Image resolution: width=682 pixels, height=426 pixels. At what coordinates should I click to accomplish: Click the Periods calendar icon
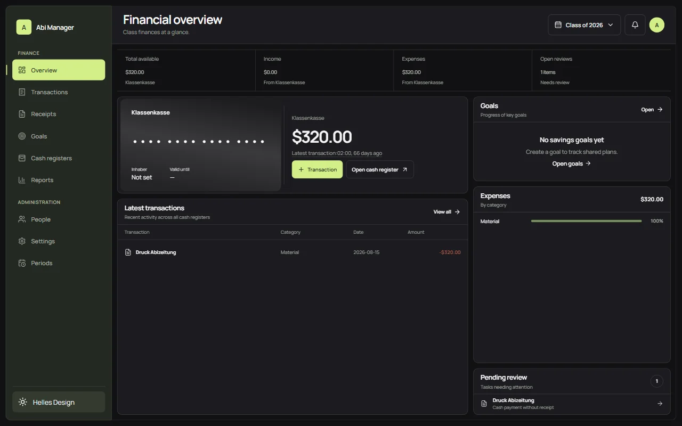(x=22, y=263)
